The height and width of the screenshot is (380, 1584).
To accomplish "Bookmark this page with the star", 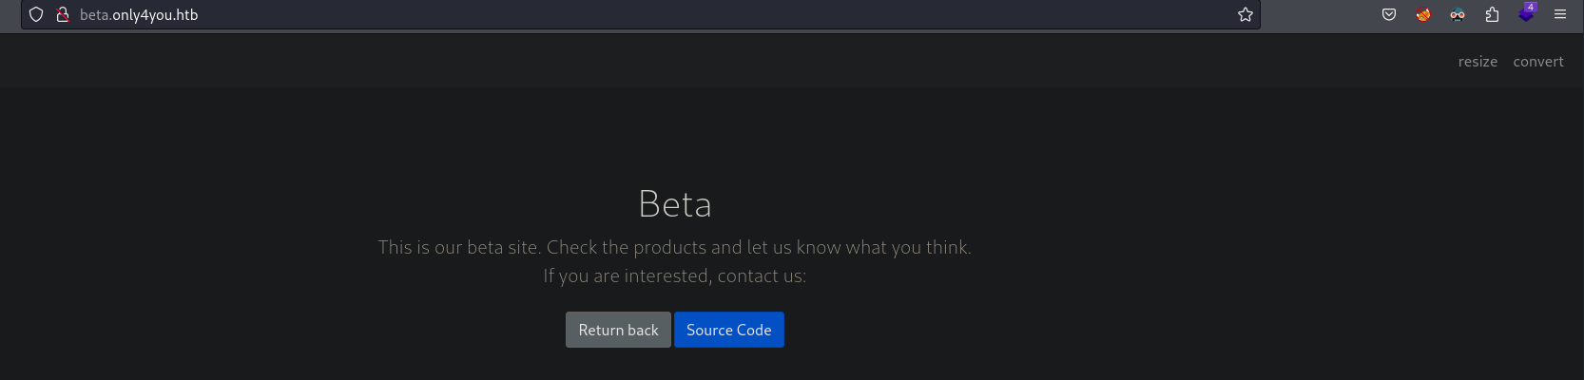I will click(x=1246, y=14).
